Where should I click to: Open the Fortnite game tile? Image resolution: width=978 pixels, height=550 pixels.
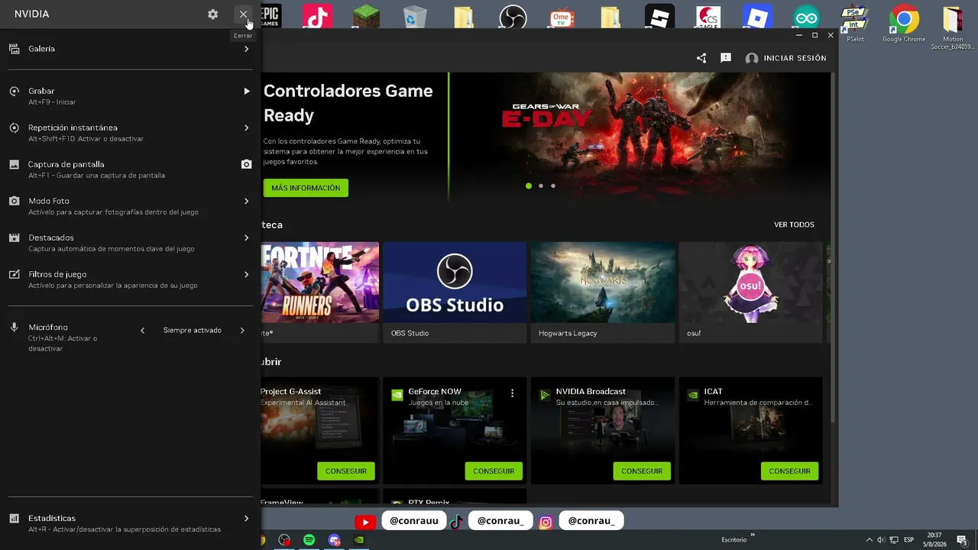(x=320, y=292)
